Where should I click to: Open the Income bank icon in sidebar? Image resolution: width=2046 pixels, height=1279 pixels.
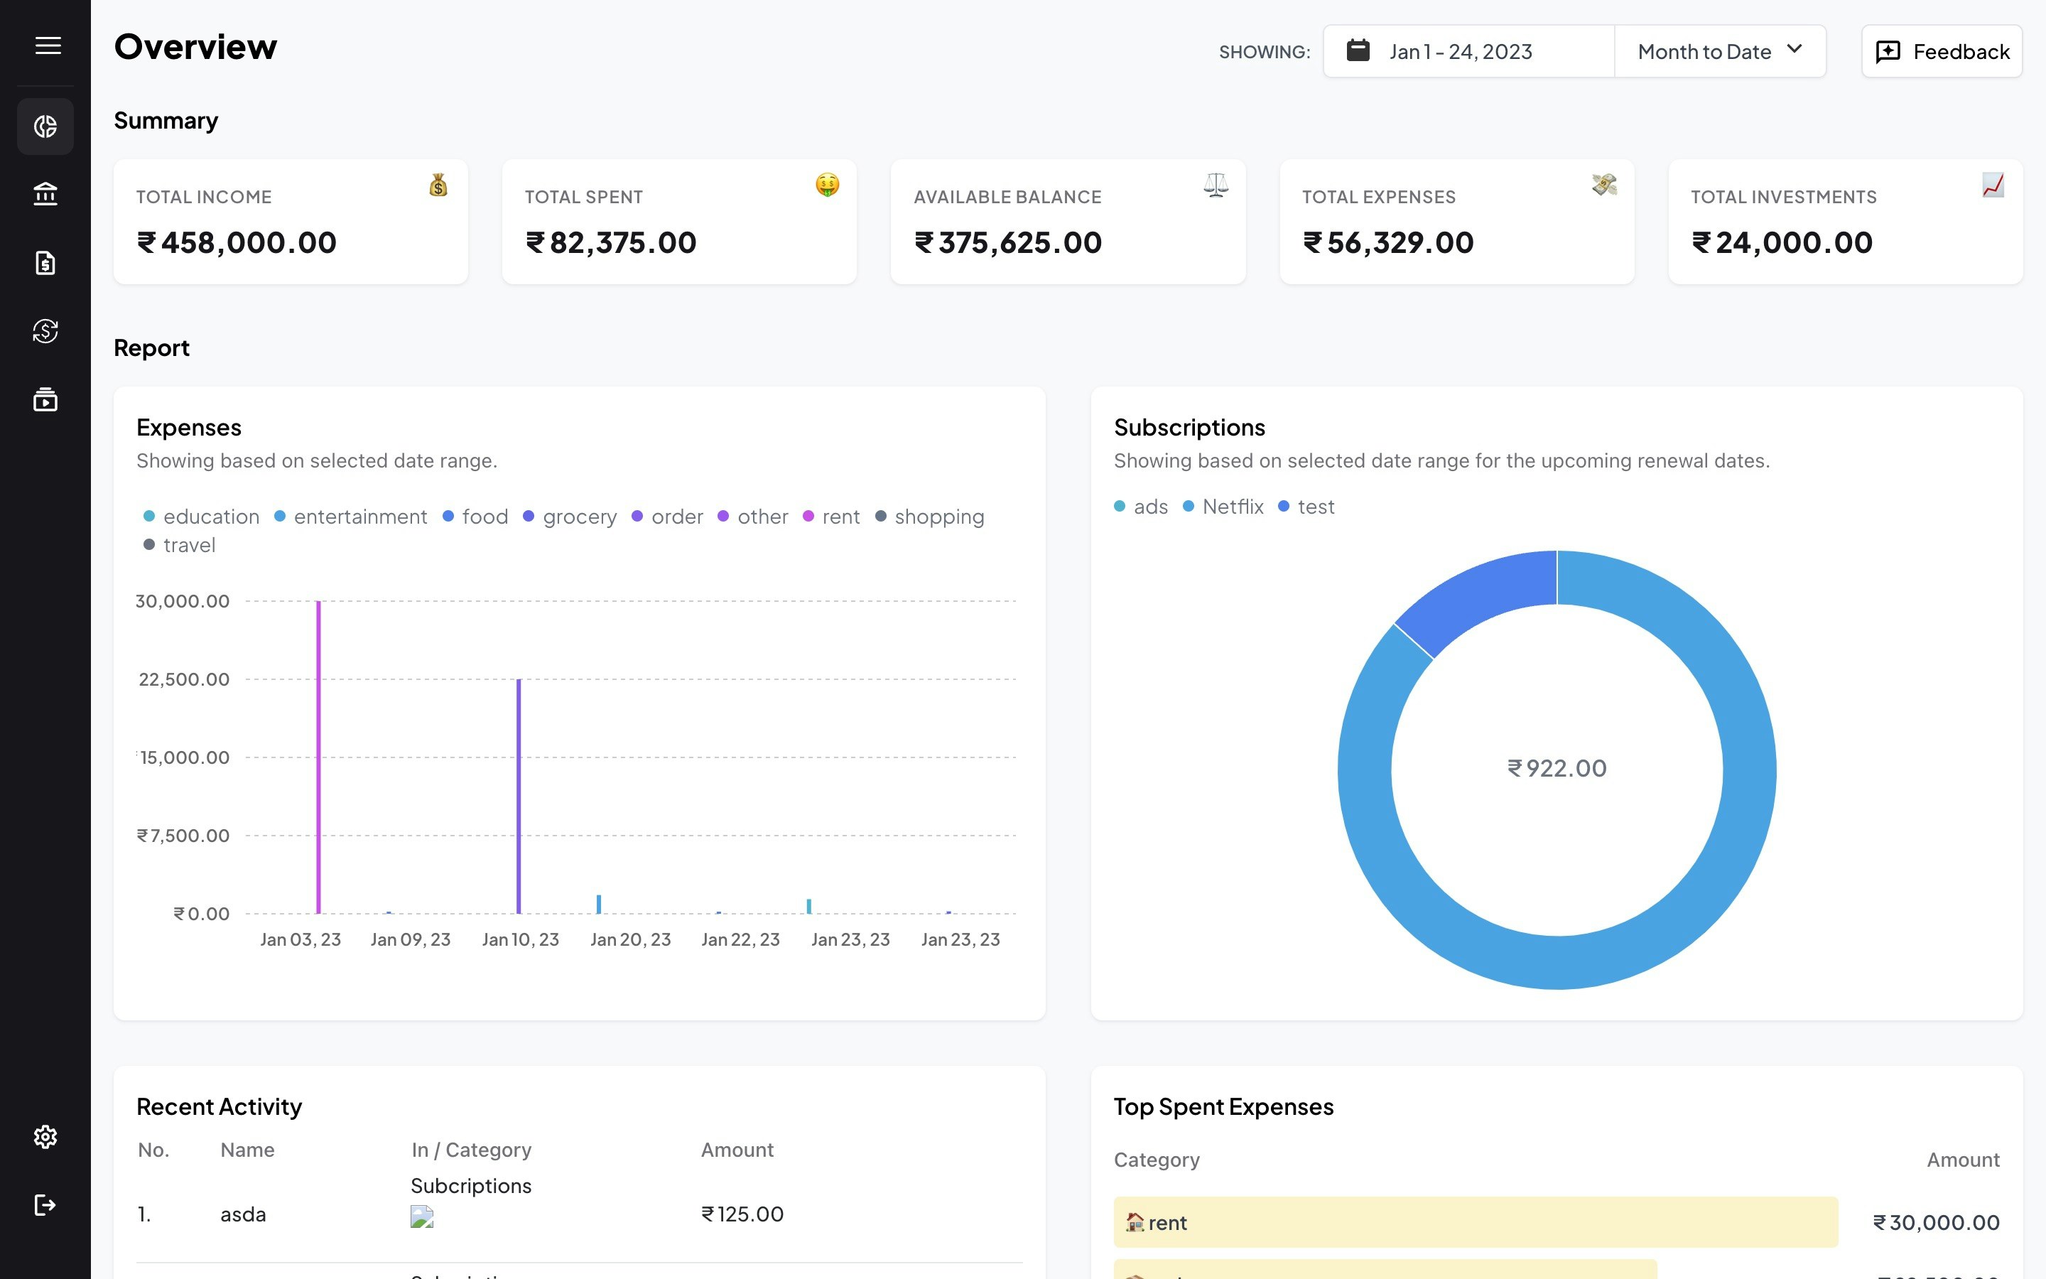point(45,194)
